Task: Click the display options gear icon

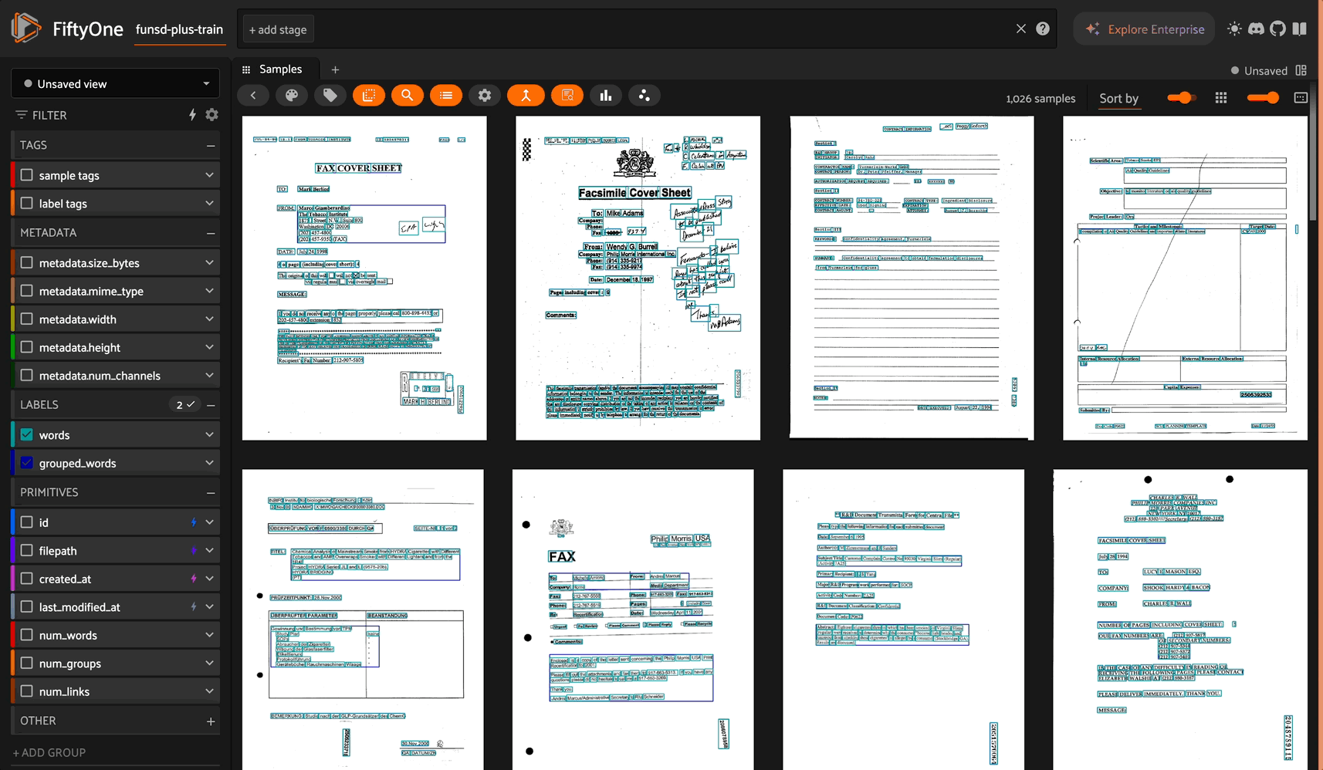Action: coord(485,96)
